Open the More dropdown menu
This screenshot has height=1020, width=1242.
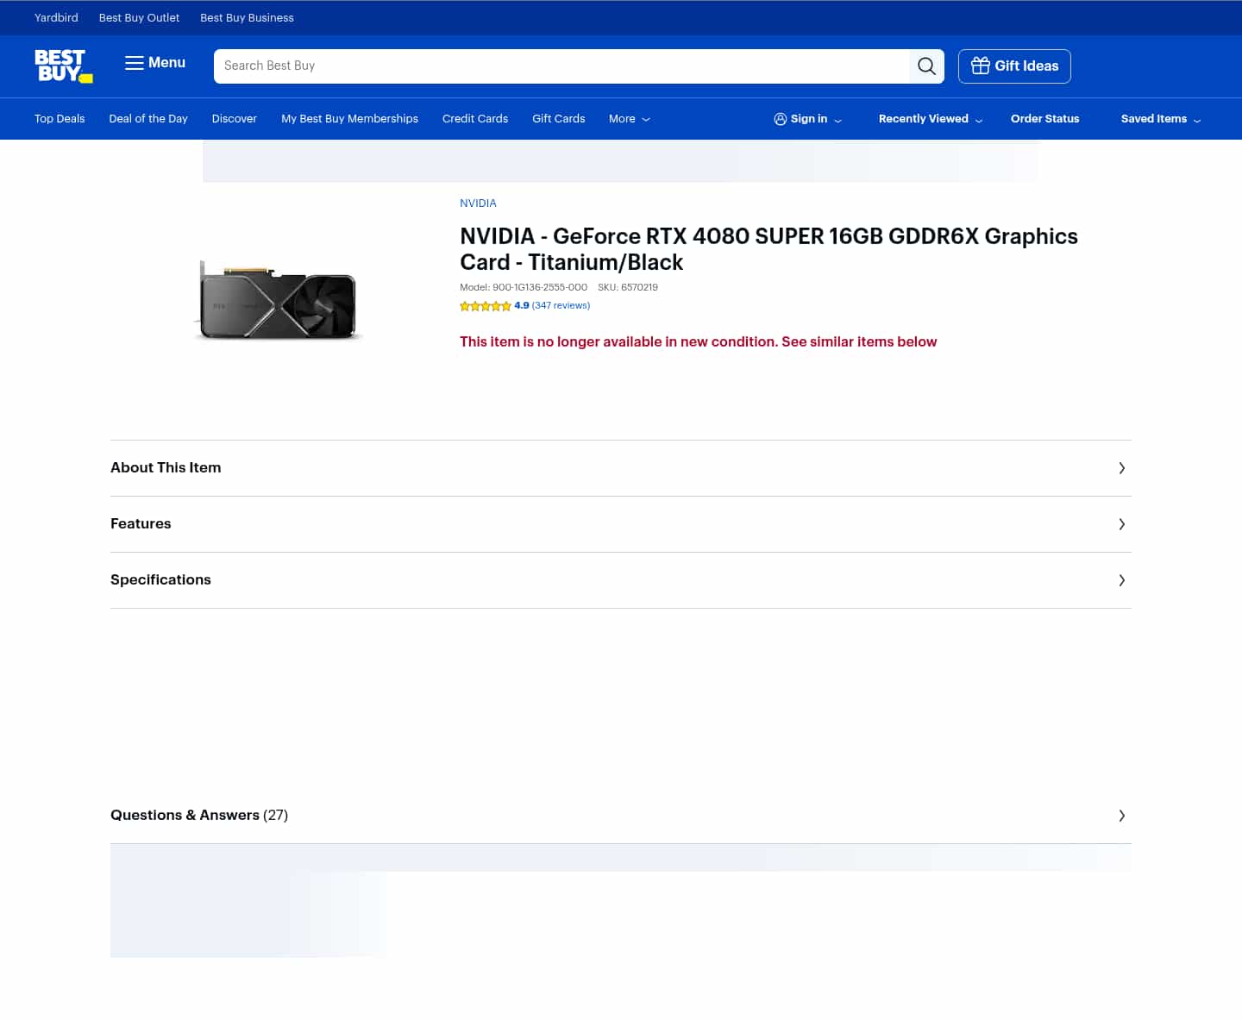[x=629, y=119]
